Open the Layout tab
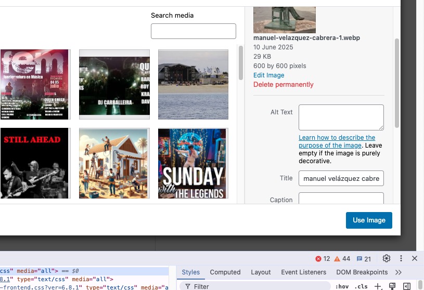 (x=261, y=272)
